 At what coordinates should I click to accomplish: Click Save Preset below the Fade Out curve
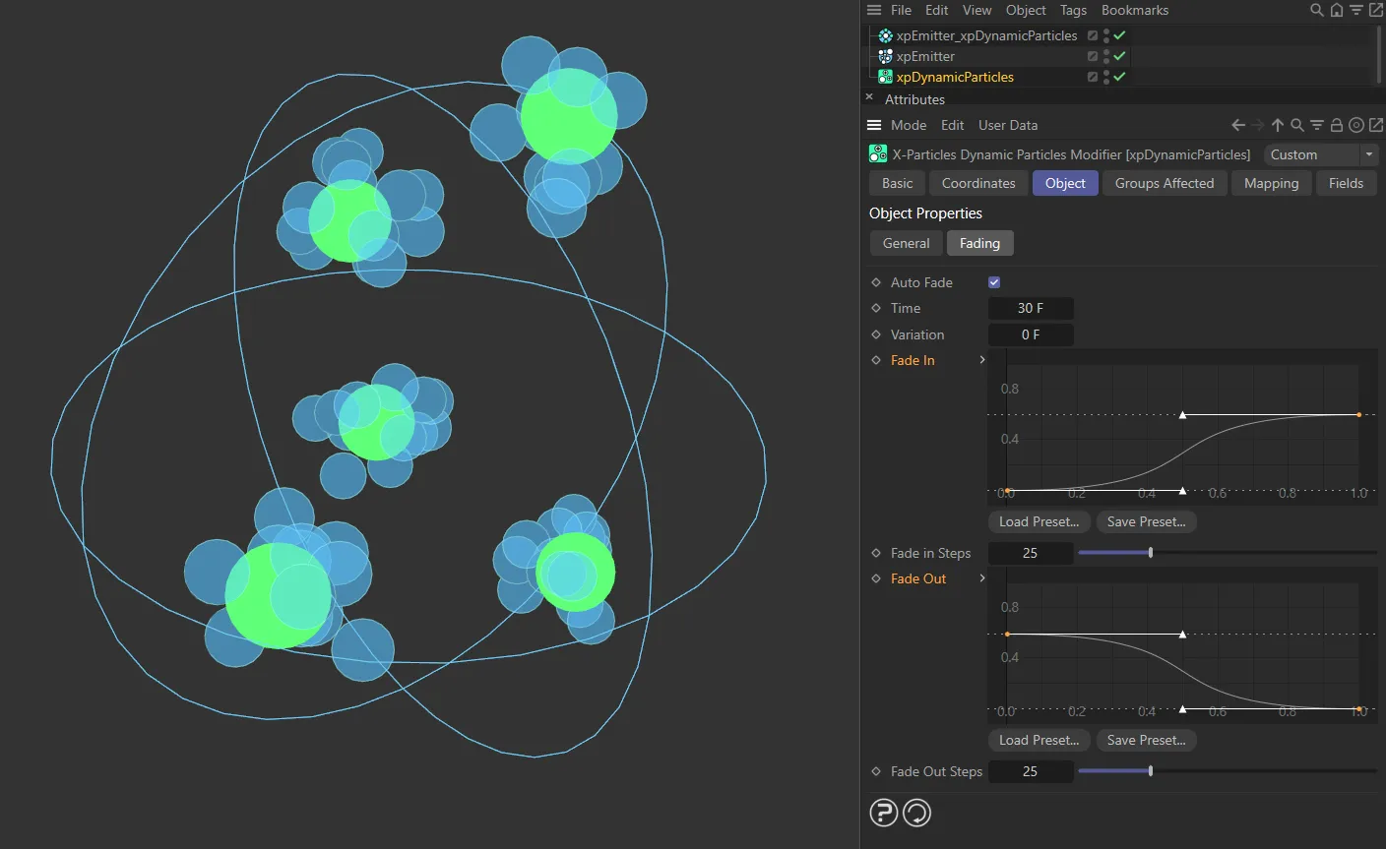click(x=1146, y=740)
